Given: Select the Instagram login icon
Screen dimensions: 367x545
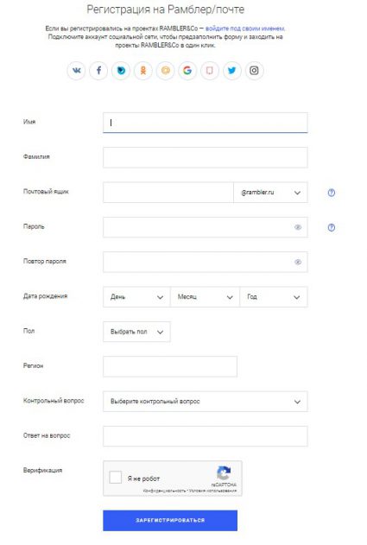Looking at the screenshot, I should tap(254, 71).
